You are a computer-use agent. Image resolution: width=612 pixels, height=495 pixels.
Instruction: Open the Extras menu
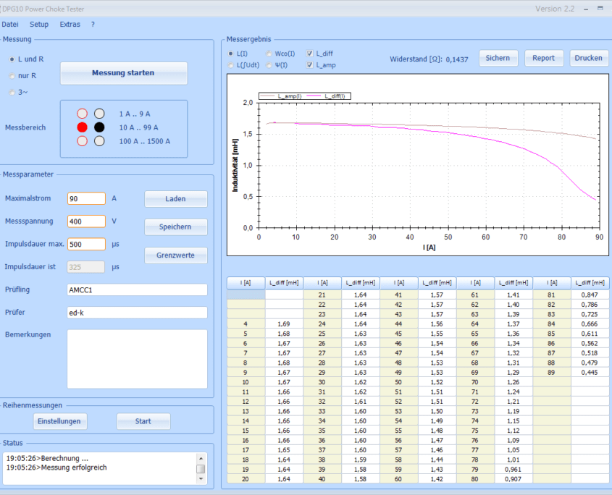[x=70, y=24]
